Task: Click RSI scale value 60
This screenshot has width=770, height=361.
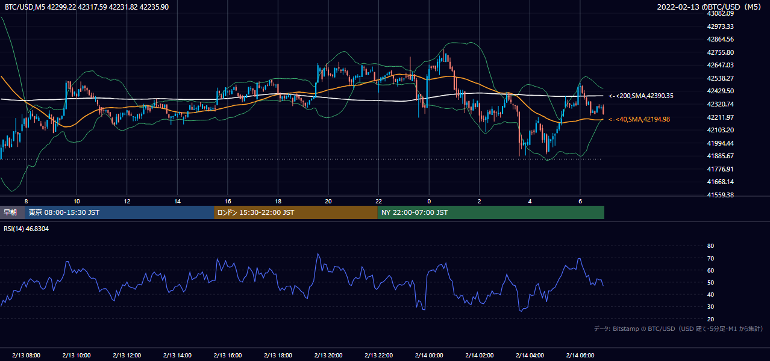Action: click(710, 270)
